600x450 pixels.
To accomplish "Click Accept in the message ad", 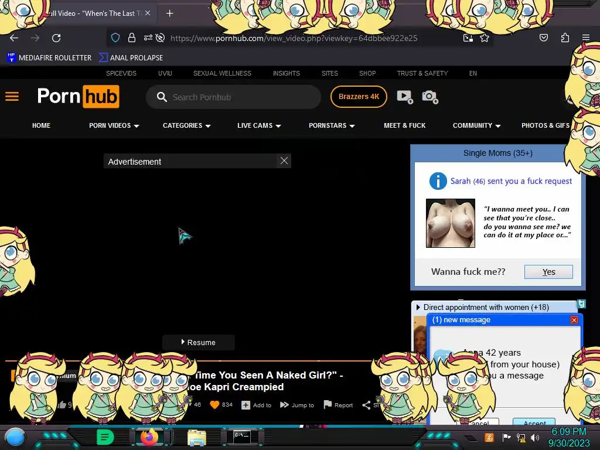I will coord(534,422).
